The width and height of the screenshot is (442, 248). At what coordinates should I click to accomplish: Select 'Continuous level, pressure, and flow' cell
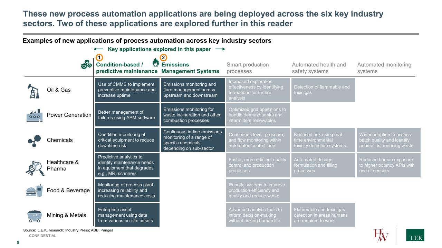tap(258, 140)
